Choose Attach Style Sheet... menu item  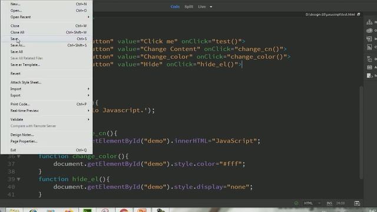coord(47,82)
